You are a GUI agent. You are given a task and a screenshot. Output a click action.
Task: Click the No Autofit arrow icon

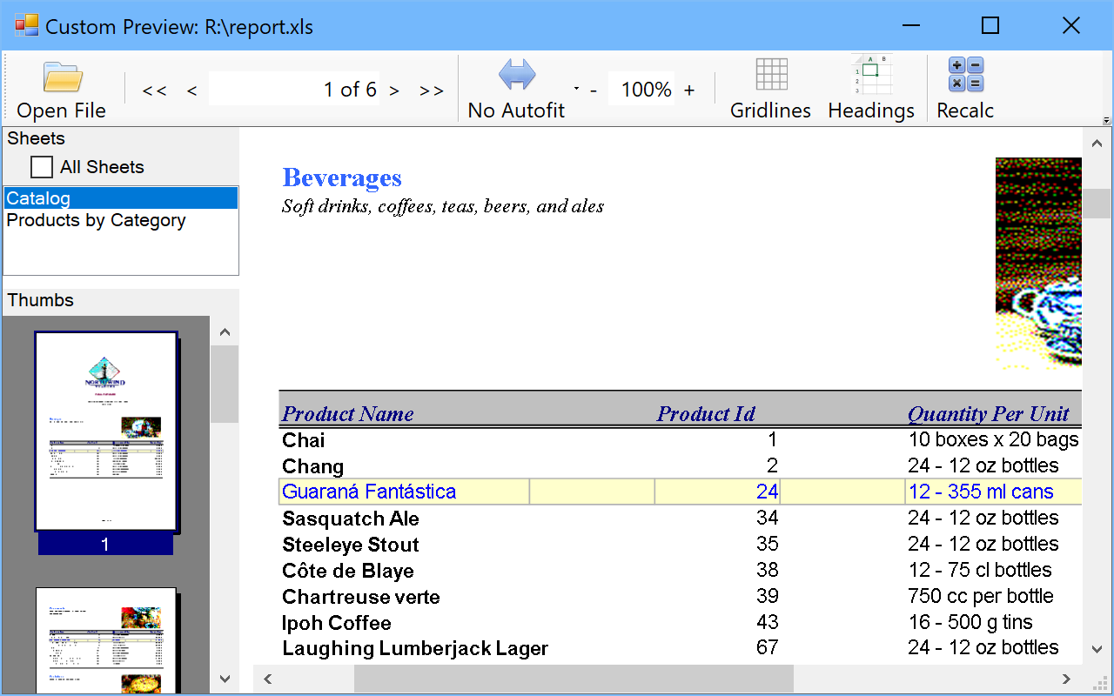[516, 75]
